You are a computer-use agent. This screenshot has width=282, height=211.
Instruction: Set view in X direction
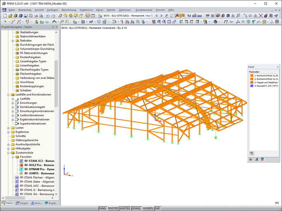(181, 22)
